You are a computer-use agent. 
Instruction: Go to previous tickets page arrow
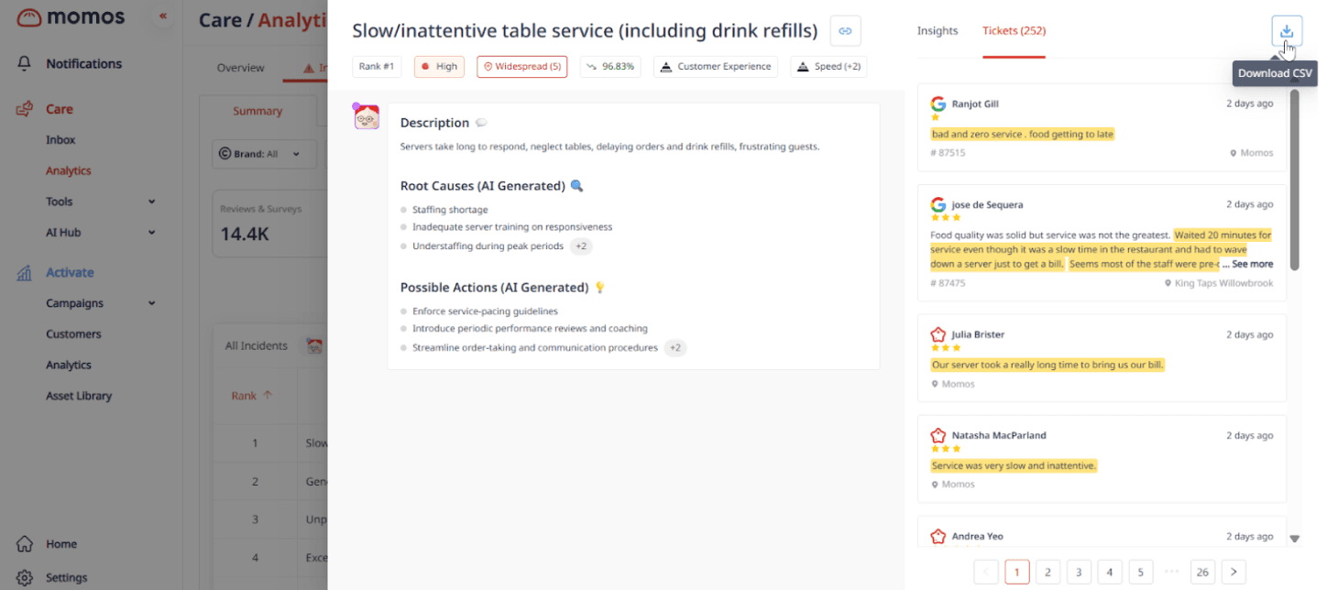[986, 572]
